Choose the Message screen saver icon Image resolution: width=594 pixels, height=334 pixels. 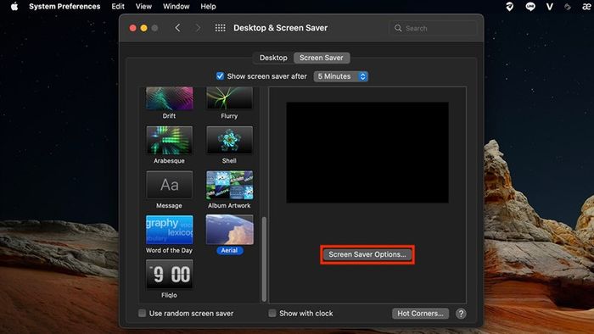[170, 185]
